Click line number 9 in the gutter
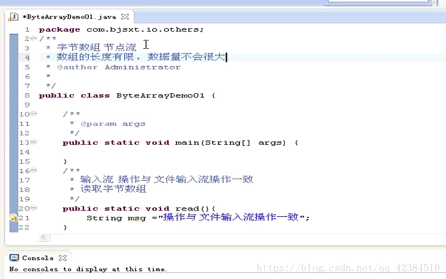 click(27, 105)
